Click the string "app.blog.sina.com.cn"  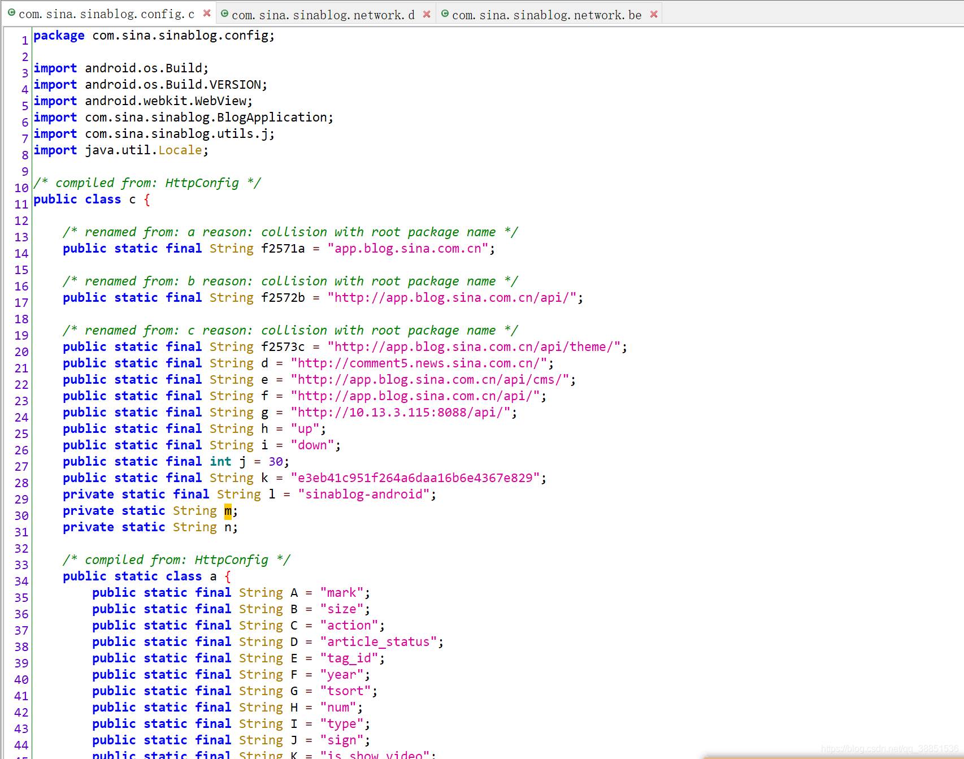click(x=408, y=249)
